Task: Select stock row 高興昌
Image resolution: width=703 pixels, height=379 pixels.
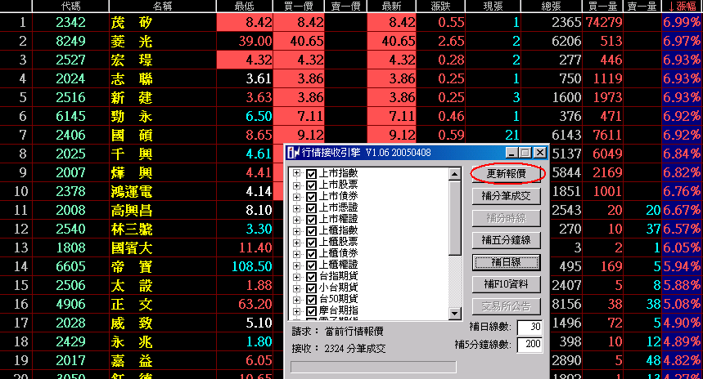Action: [x=132, y=210]
